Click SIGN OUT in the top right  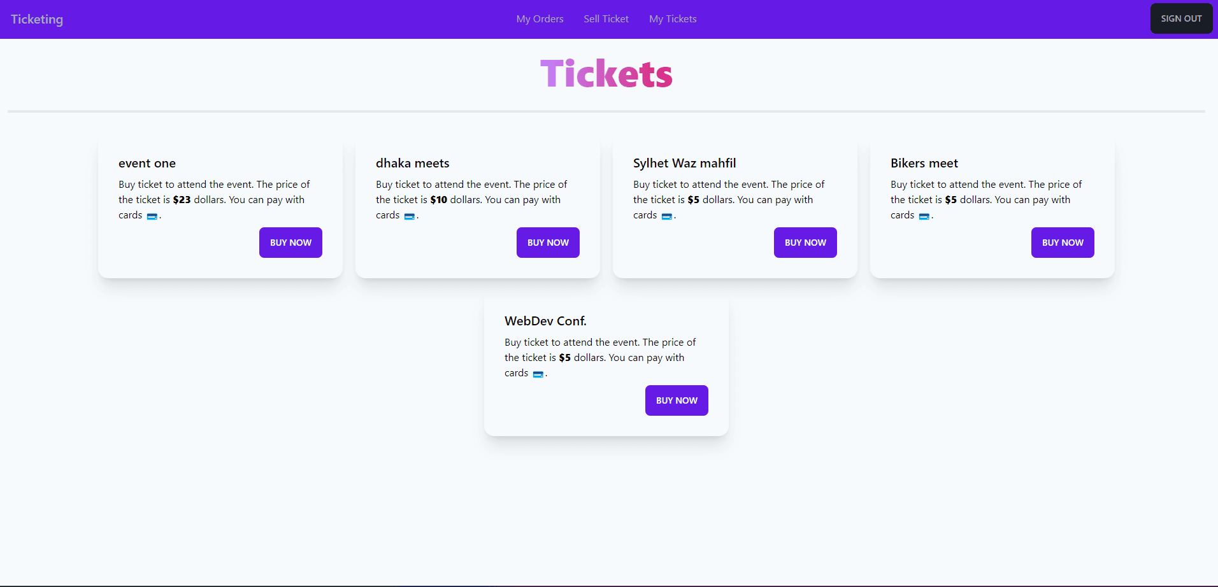click(1181, 18)
